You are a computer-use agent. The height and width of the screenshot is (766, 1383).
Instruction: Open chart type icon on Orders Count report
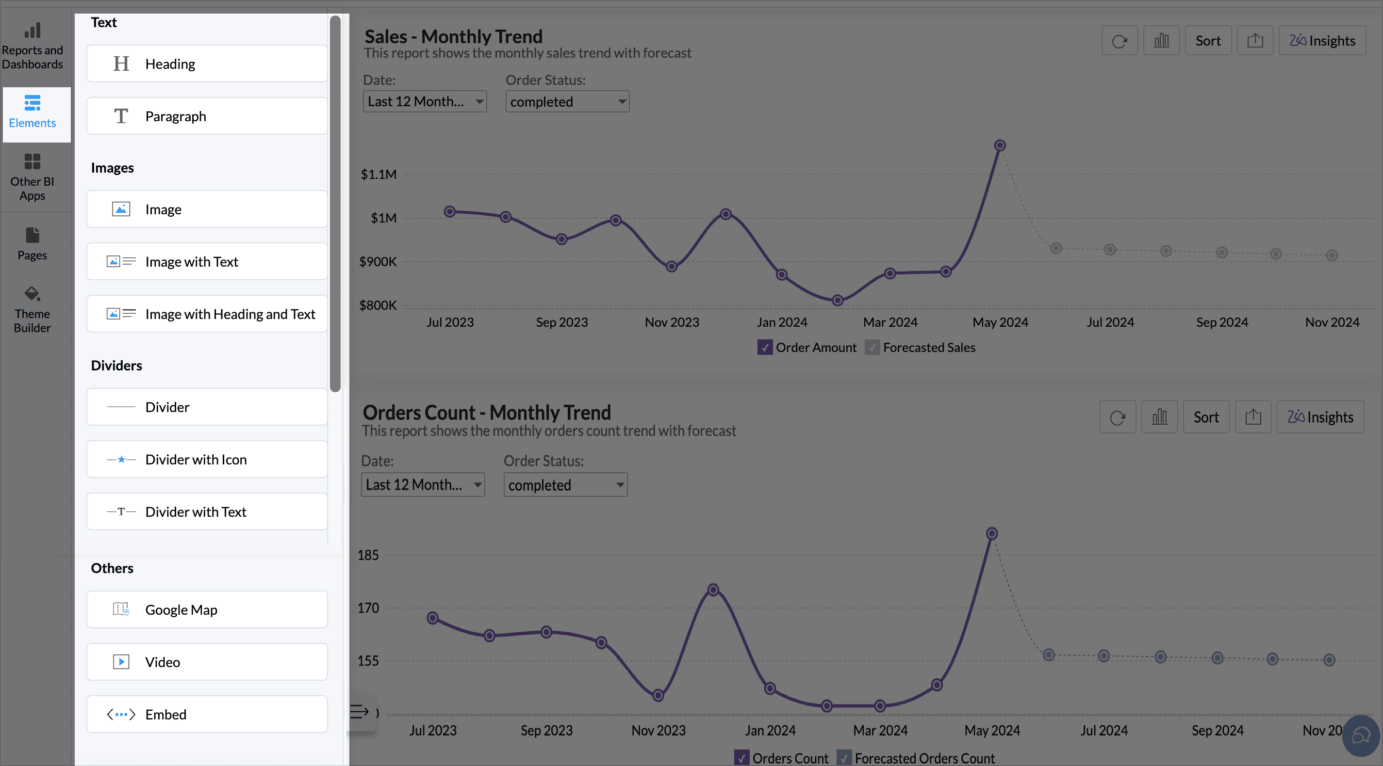point(1159,417)
